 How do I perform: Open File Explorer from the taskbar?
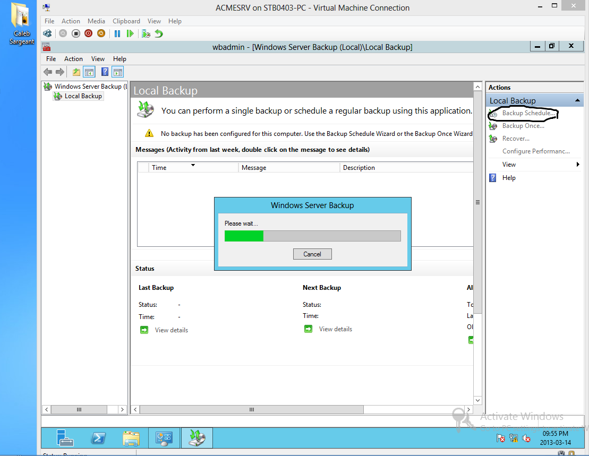point(131,438)
